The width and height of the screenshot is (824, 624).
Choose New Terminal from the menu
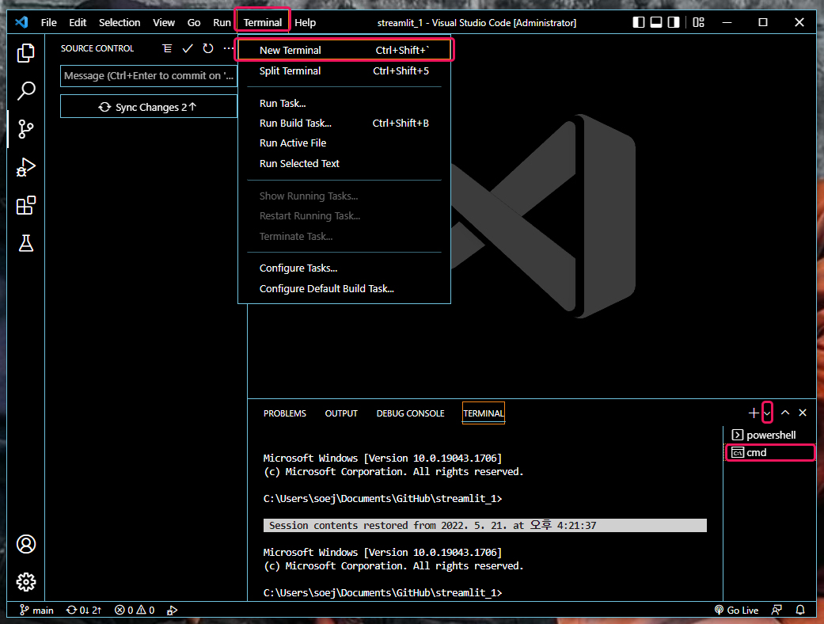[344, 50]
